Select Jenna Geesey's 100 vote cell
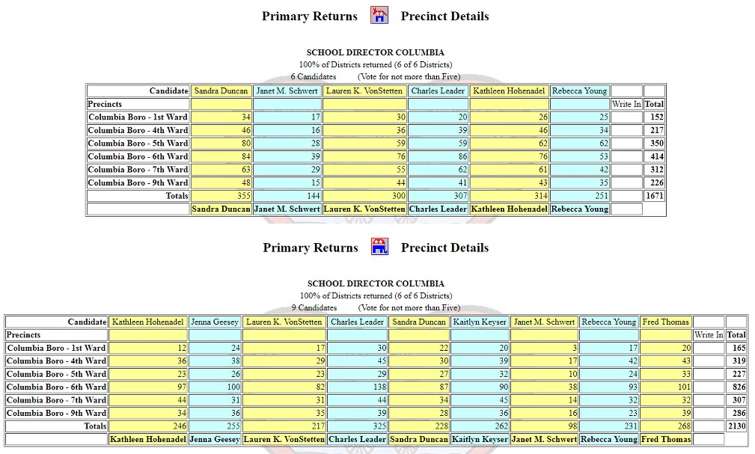755x454 pixels. point(215,387)
